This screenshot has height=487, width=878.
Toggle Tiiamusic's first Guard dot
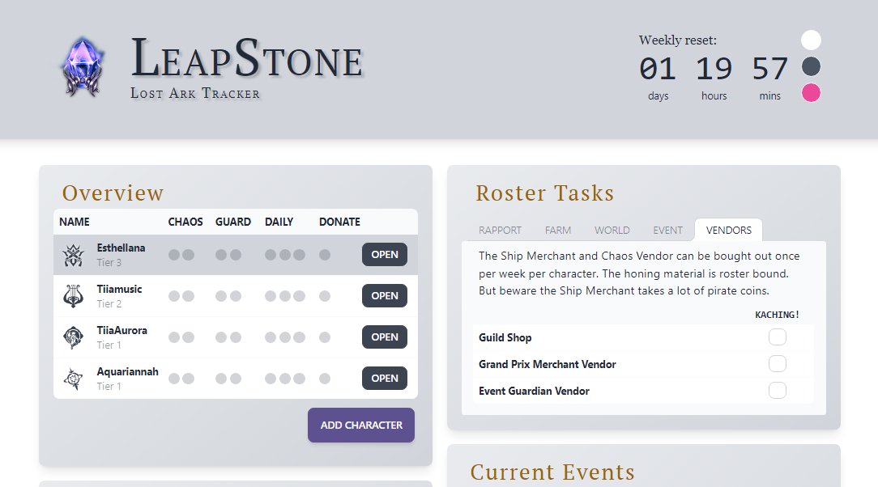[221, 296]
